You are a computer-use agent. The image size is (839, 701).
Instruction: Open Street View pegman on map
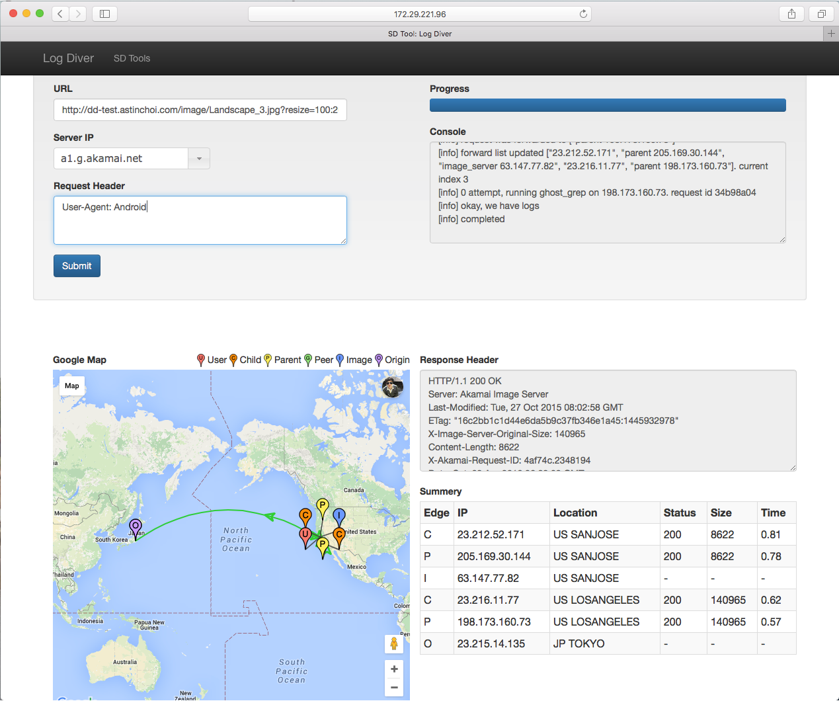[394, 644]
